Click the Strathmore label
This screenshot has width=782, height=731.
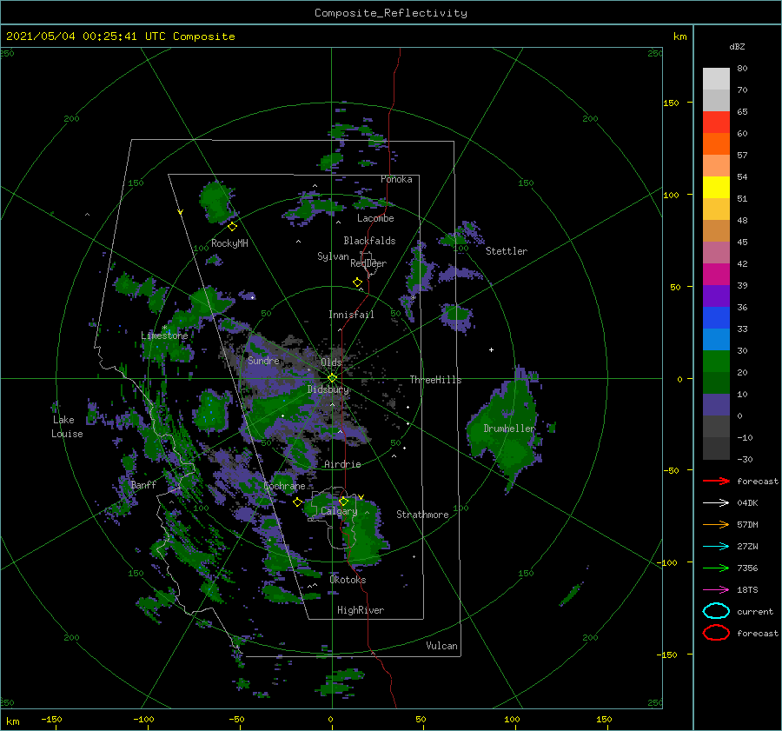point(422,515)
